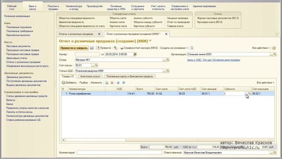Copy the selected row with the copy icon

pyautogui.click(x=107, y=83)
